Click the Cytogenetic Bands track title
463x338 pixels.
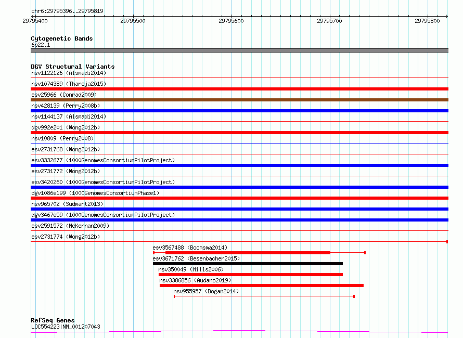62,38
